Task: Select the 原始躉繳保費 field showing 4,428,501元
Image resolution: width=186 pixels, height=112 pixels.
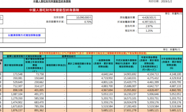Action: point(149,17)
